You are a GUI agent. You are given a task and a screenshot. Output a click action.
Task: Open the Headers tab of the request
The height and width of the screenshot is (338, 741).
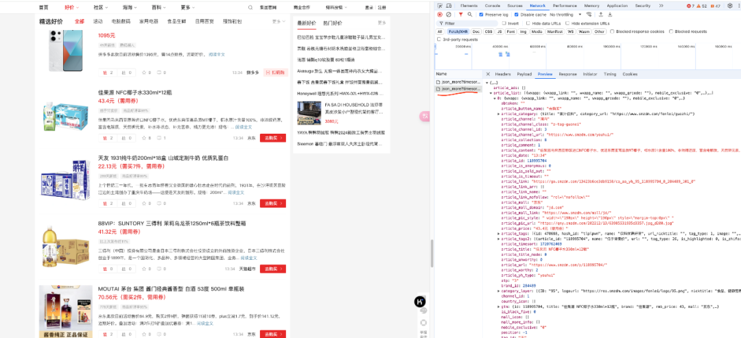[x=503, y=74]
